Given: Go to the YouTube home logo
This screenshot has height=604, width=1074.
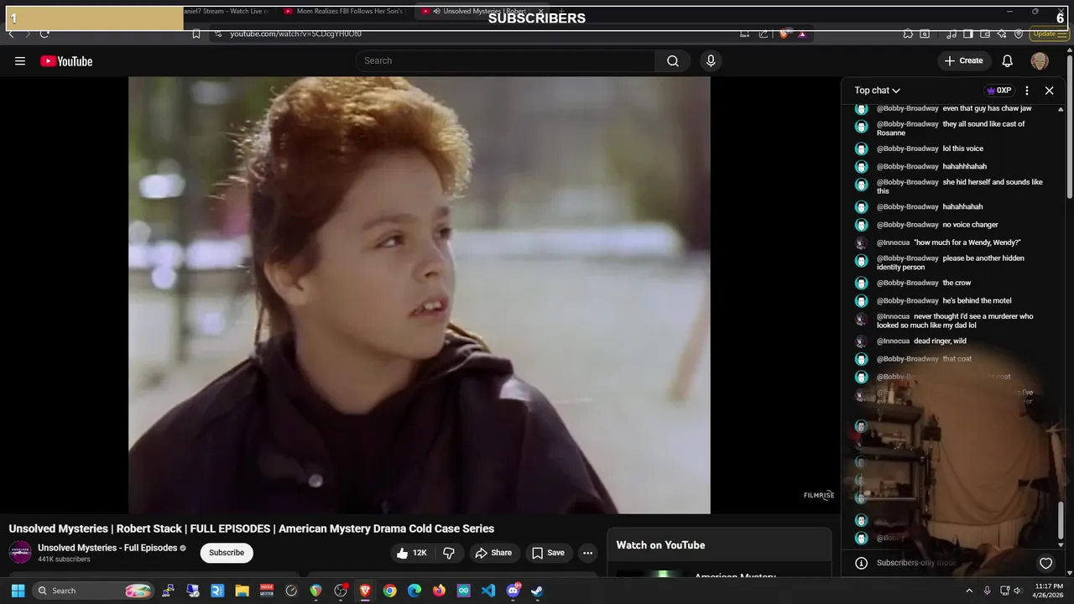Looking at the screenshot, I should point(66,61).
